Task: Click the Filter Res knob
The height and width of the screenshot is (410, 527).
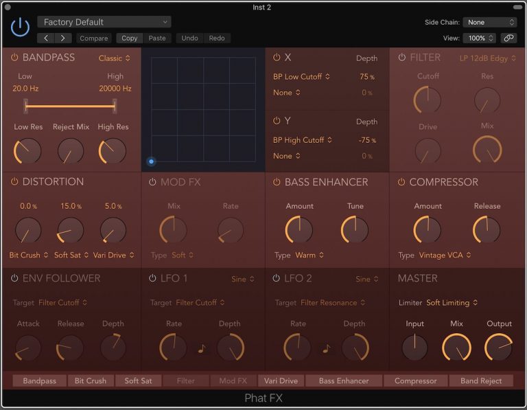Action: coord(487,100)
